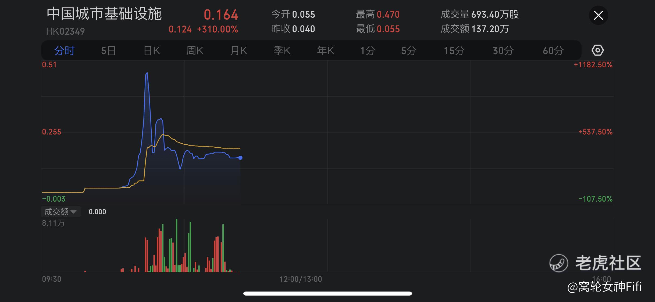The image size is (655, 302).
Task: Switch to the 5日 tab
Action: pos(108,50)
